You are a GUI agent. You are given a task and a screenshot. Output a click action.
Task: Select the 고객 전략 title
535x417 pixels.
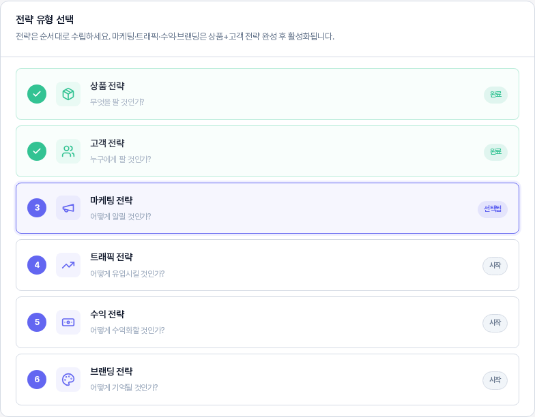click(107, 143)
